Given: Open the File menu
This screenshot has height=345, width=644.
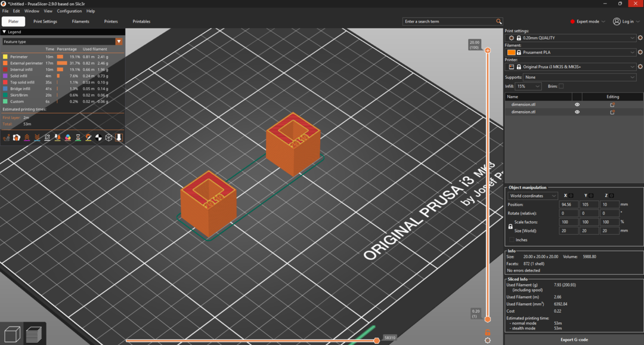Looking at the screenshot, I should 5,11.
